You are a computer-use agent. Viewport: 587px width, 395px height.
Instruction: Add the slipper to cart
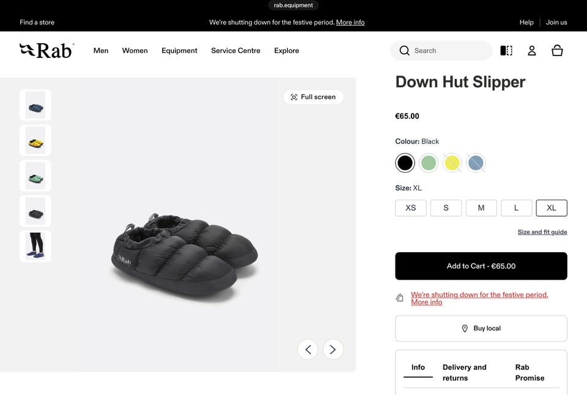[x=481, y=266]
